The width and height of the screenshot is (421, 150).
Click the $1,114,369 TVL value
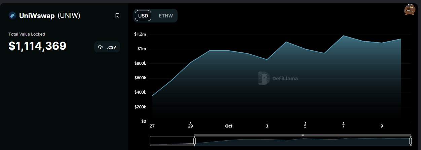(37, 46)
